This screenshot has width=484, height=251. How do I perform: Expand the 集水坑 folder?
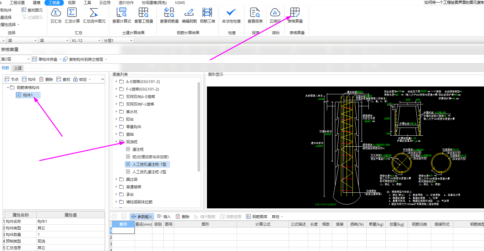(x=116, y=112)
